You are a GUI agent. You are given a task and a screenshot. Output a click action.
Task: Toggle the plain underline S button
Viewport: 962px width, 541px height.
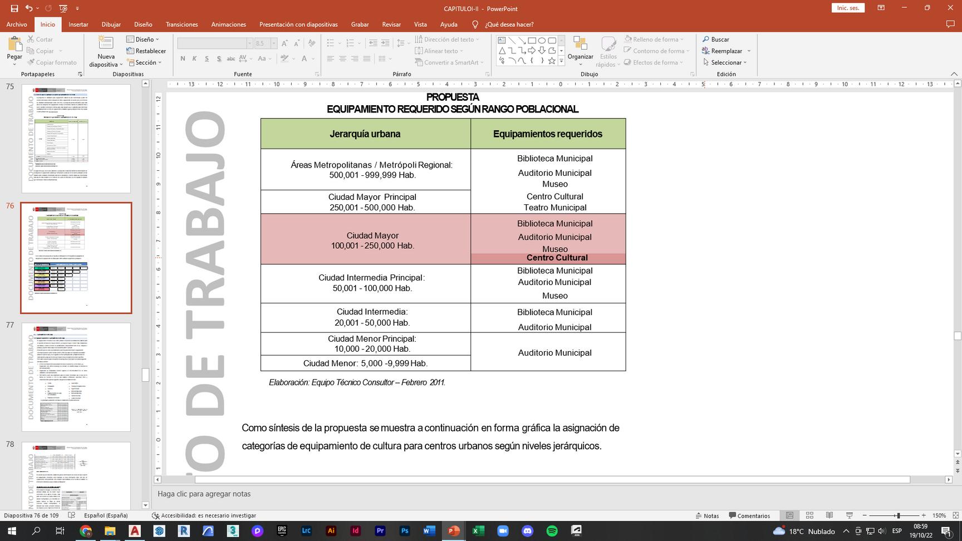coord(207,58)
